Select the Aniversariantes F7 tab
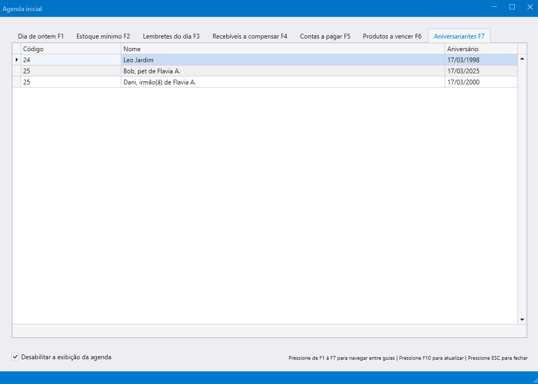This screenshot has width=538, height=384. [x=459, y=36]
